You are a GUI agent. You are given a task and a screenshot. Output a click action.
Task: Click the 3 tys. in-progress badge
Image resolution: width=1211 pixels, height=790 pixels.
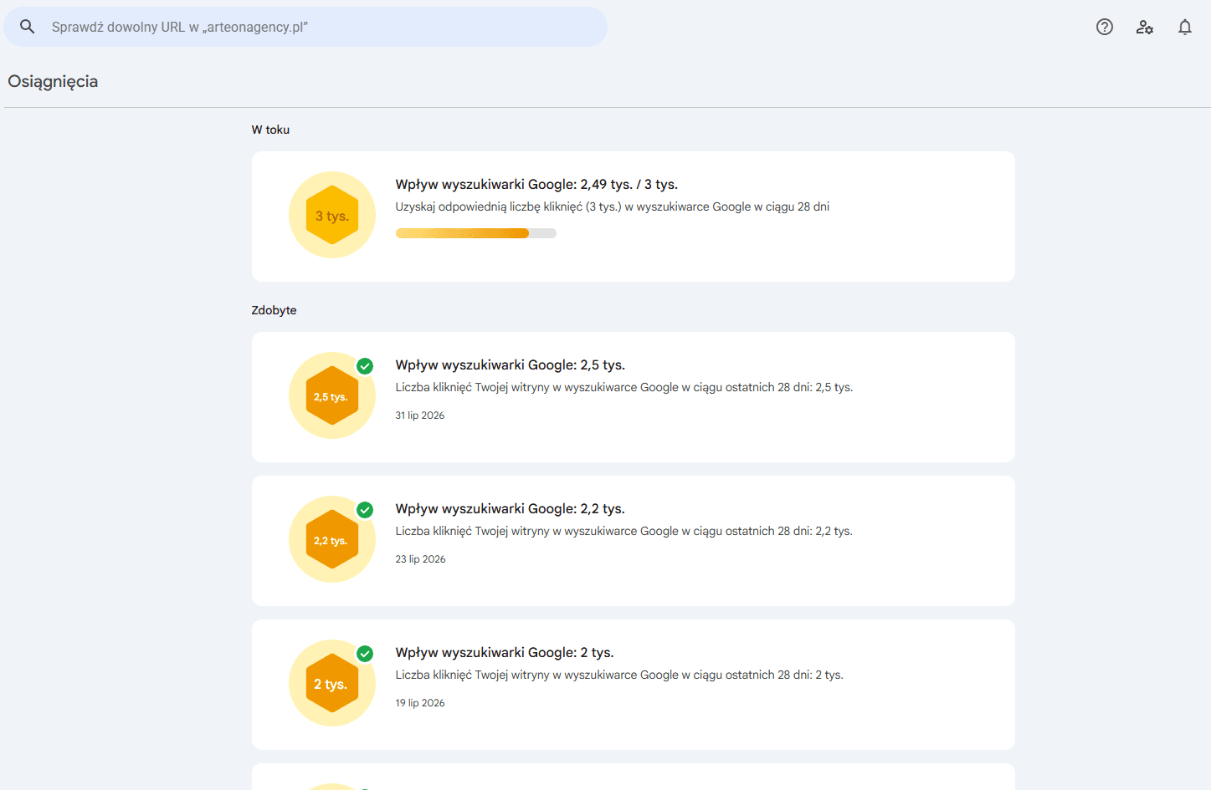[332, 215]
